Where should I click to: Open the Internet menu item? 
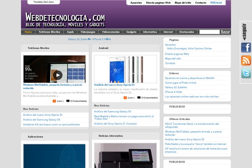168,32
